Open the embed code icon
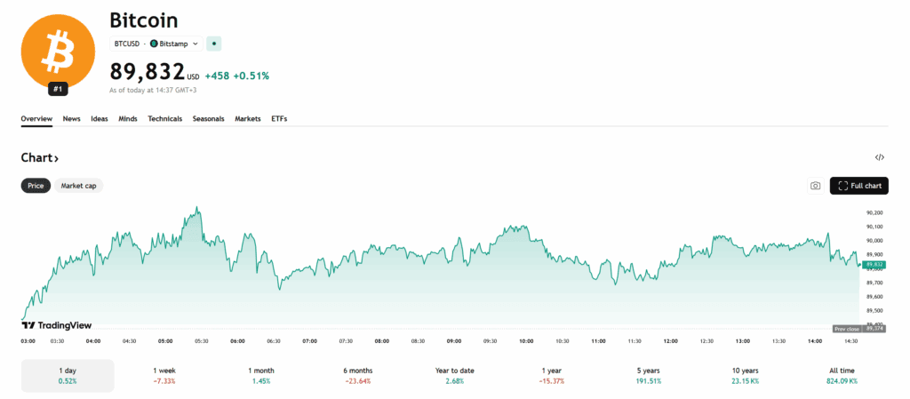This screenshot has height=399, width=910. tap(879, 157)
